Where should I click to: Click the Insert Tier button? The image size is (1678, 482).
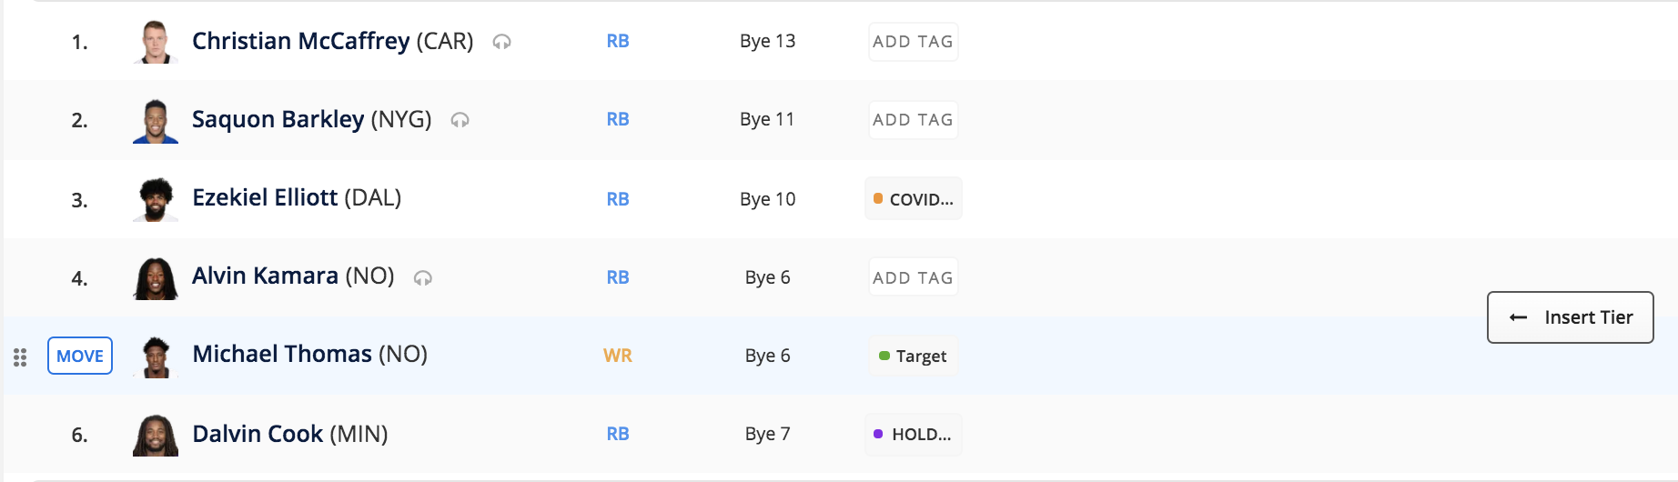tap(1570, 317)
